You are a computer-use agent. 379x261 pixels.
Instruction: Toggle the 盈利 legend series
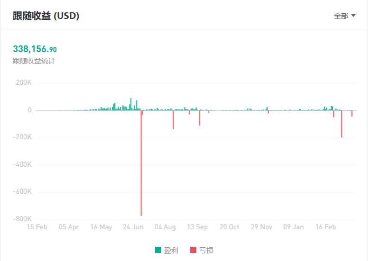[x=167, y=250]
